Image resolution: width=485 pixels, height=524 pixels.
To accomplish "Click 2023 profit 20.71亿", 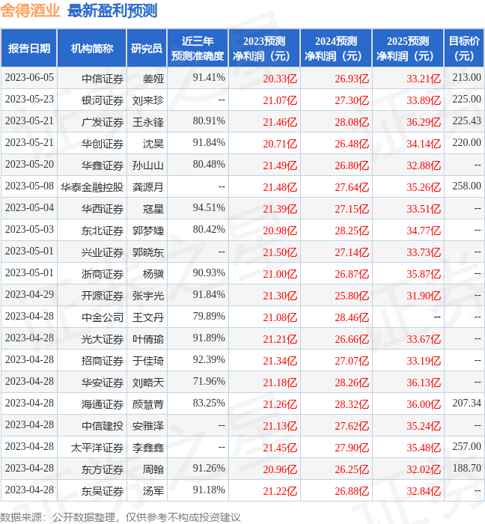I will point(280,144).
